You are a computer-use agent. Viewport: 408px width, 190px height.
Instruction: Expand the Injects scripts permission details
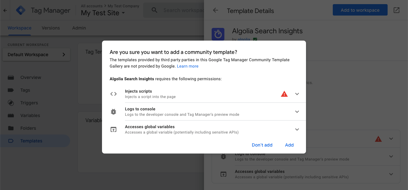[297, 94]
